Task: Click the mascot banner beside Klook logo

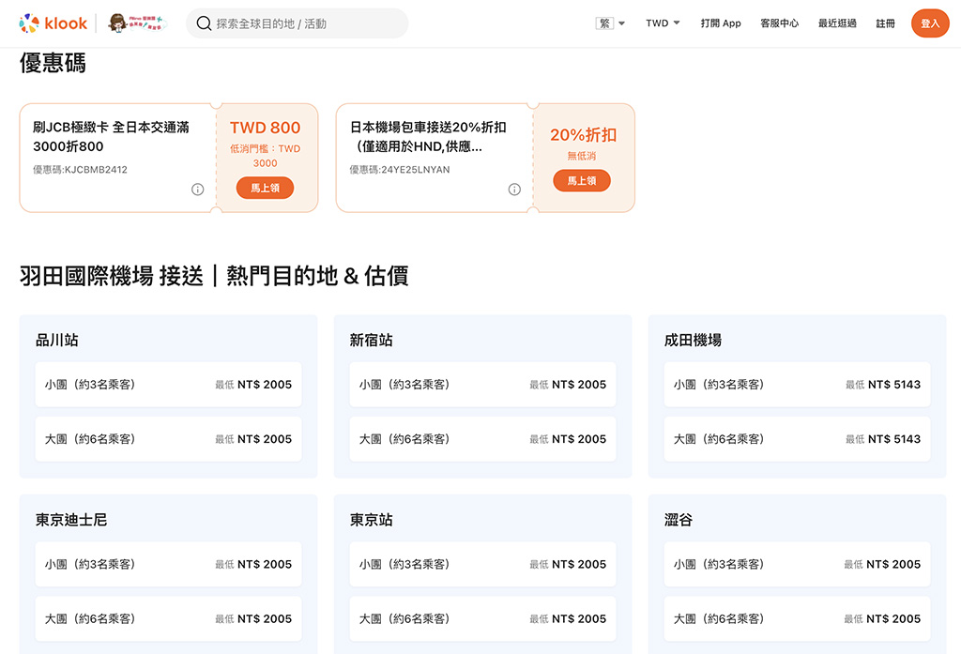Action: coord(137,23)
